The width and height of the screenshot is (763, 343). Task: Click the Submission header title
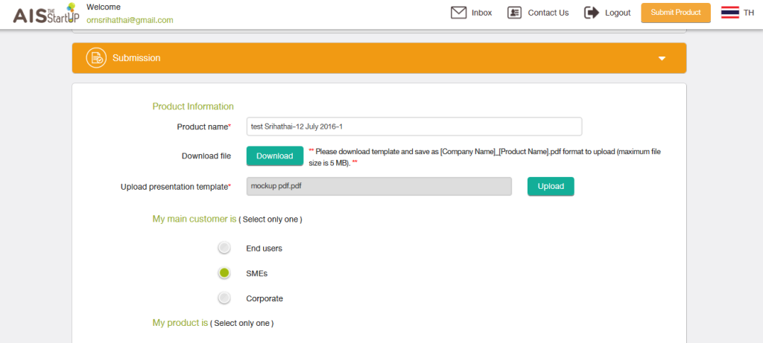pyautogui.click(x=137, y=58)
